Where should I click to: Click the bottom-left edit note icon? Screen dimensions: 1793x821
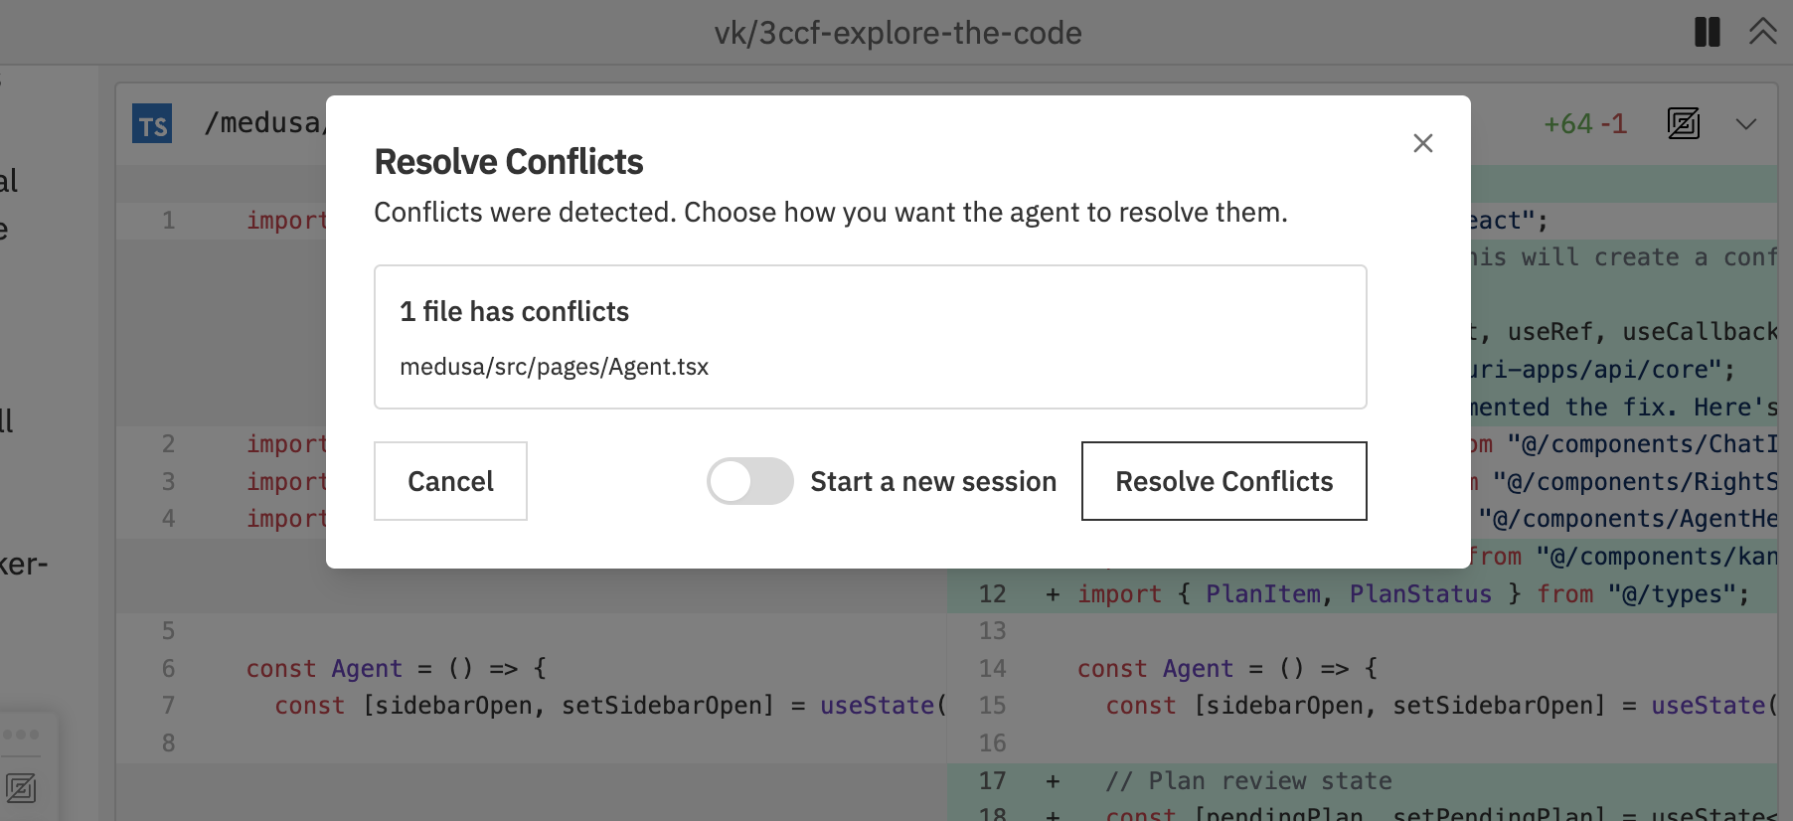point(20,788)
